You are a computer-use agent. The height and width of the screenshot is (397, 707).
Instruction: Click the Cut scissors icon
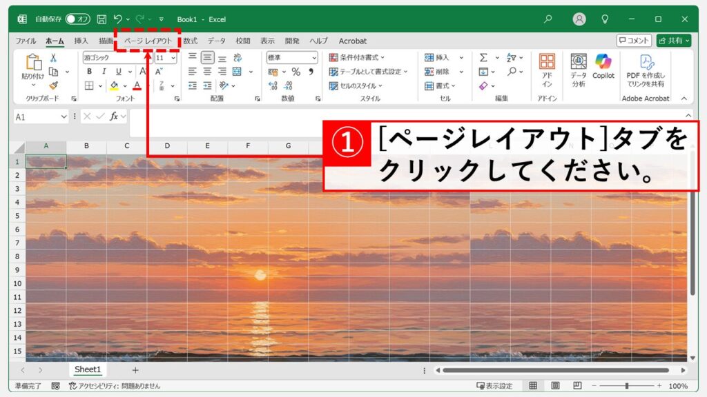[x=53, y=58]
